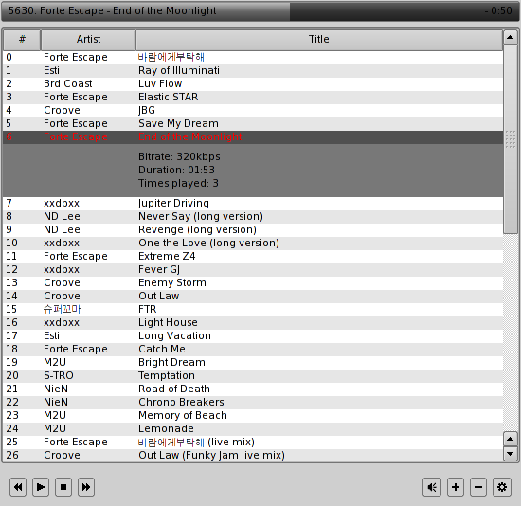
Task: Click the scrollbar up arrow at top
Action: point(511,37)
